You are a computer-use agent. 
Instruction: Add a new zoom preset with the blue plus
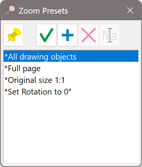67,35
